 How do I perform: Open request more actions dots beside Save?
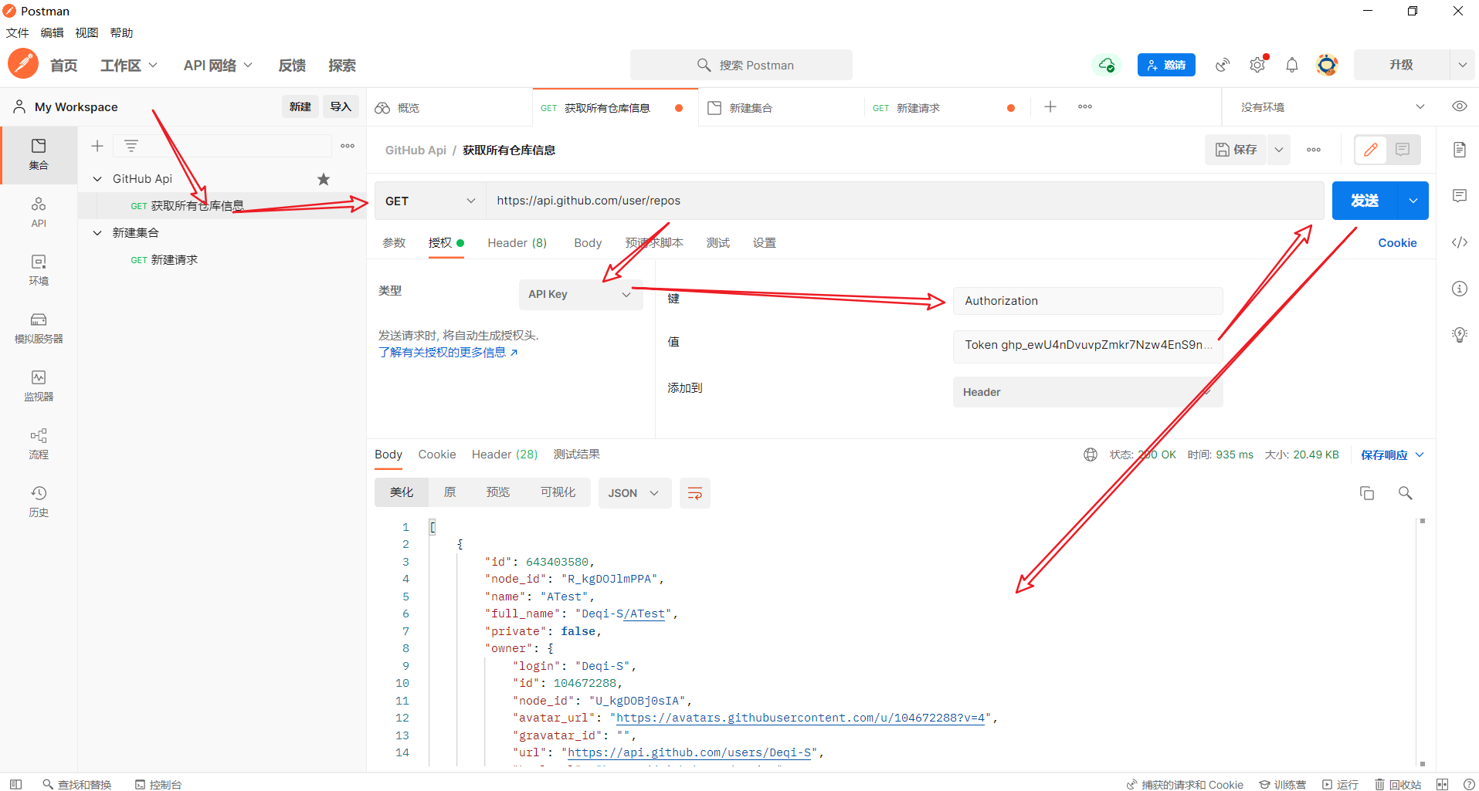click(x=1313, y=150)
